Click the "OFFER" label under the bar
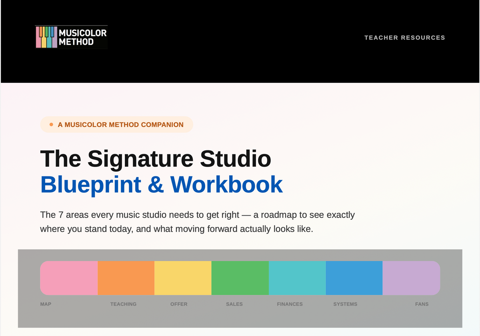The image size is (480, 336). [x=179, y=304]
